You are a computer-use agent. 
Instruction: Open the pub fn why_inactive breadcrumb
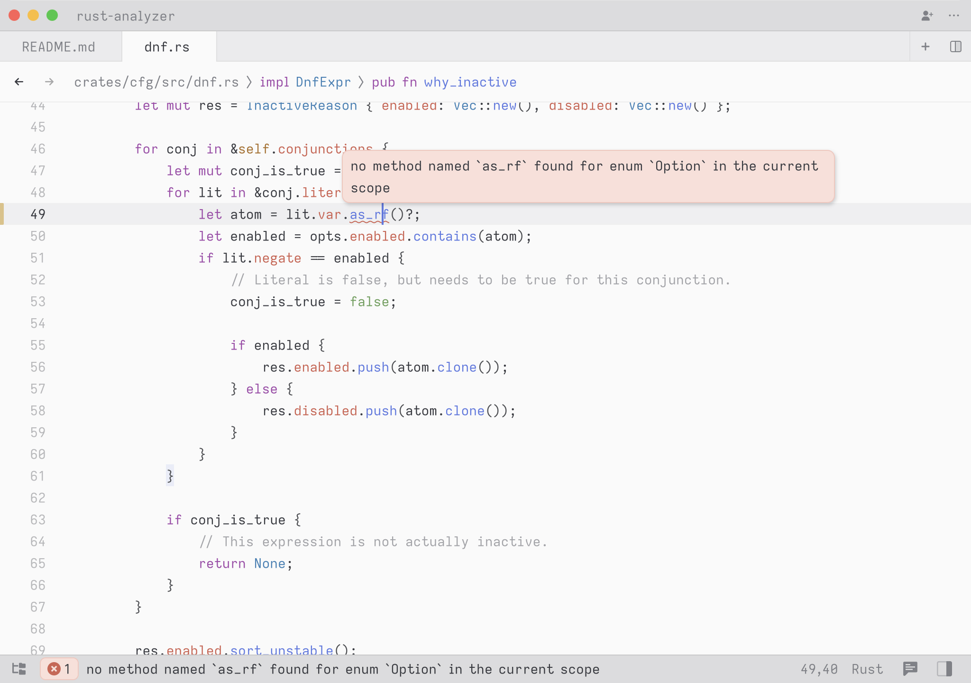(x=444, y=82)
